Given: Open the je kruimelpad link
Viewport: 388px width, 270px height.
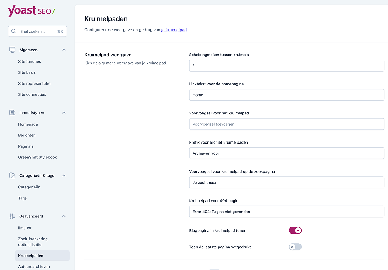Looking at the screenshot, I should click(174, 30).
